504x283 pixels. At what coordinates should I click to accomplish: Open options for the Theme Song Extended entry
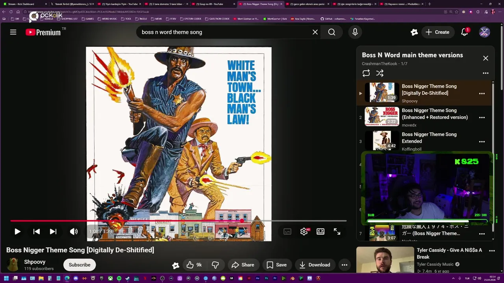point(482,141)
